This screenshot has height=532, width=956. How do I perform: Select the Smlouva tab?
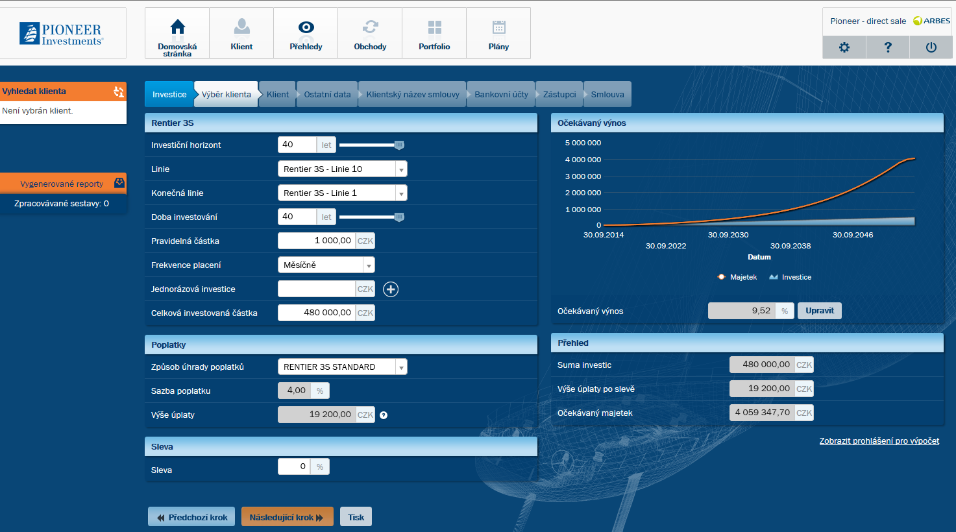[x=607, y=94]
